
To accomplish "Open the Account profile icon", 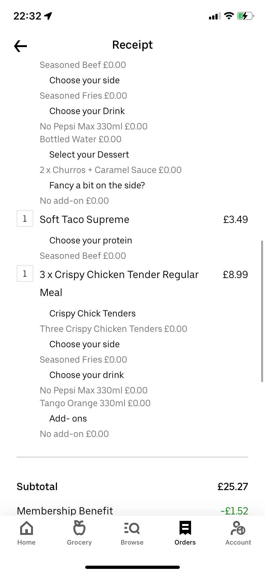I will 238,528.
